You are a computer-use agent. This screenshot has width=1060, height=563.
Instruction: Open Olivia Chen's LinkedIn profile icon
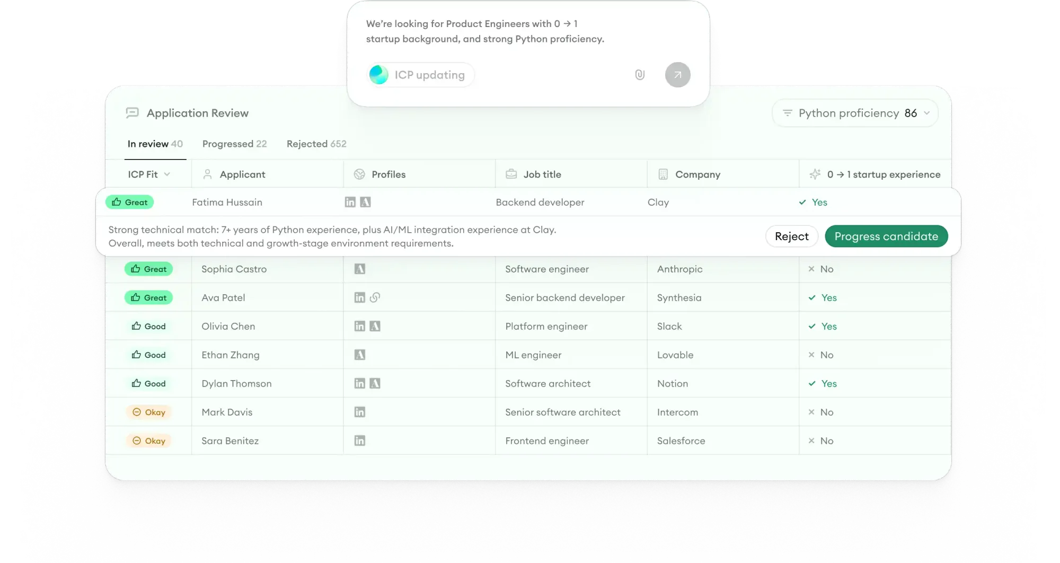pyautogui.click(x=359, y=326)
